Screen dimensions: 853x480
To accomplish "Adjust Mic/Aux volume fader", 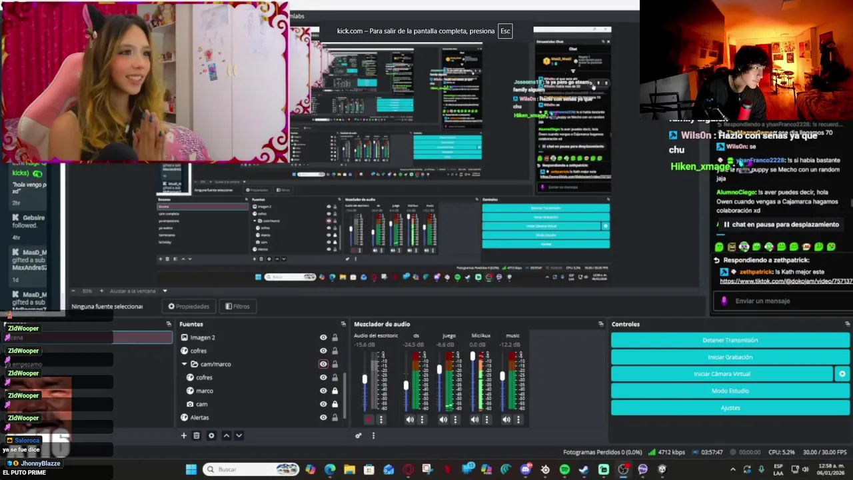I will (472, 357).
